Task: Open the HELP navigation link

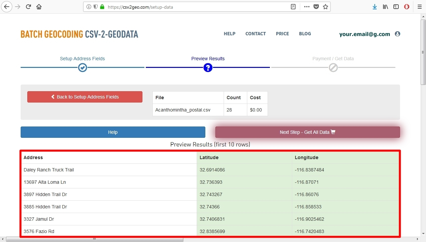Action: pyautogui.click(x=230, y=34)
